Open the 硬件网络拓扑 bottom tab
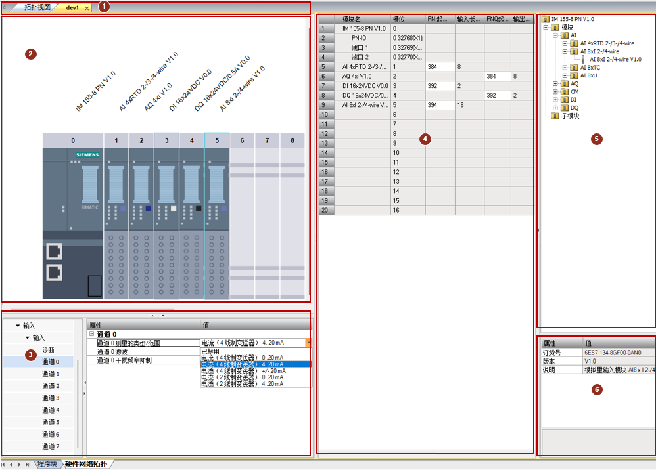The width and height of the screenshot is (656, 470). (x=85, y=464)
